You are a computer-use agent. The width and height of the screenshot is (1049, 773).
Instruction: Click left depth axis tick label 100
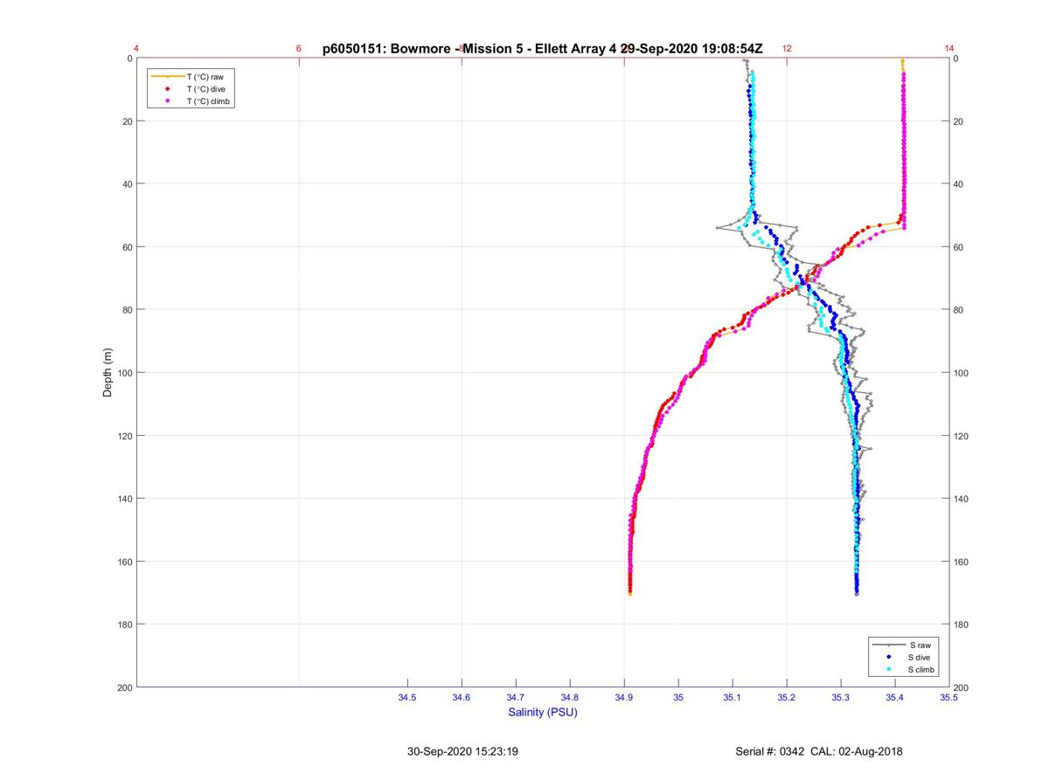point(123,373)
